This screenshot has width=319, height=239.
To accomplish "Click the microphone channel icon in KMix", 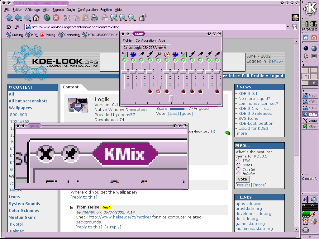I will pos(158,54).
